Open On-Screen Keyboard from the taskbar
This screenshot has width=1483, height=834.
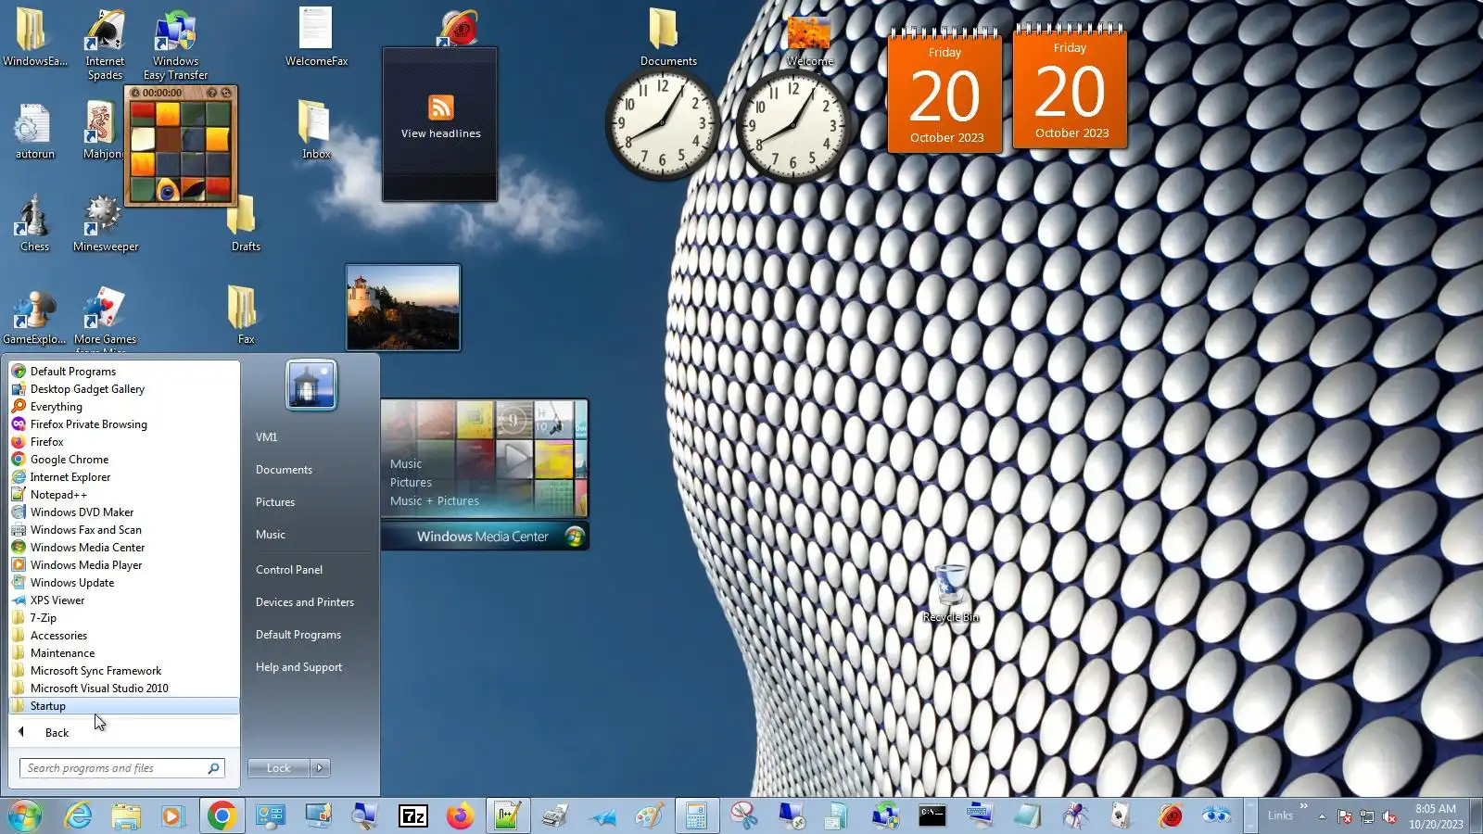tap(980, 816)
